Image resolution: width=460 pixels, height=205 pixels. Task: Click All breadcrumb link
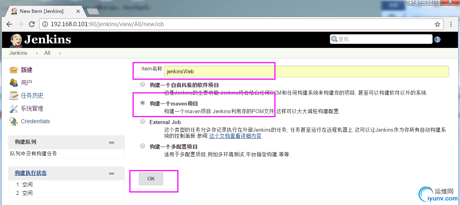point(47,53)
